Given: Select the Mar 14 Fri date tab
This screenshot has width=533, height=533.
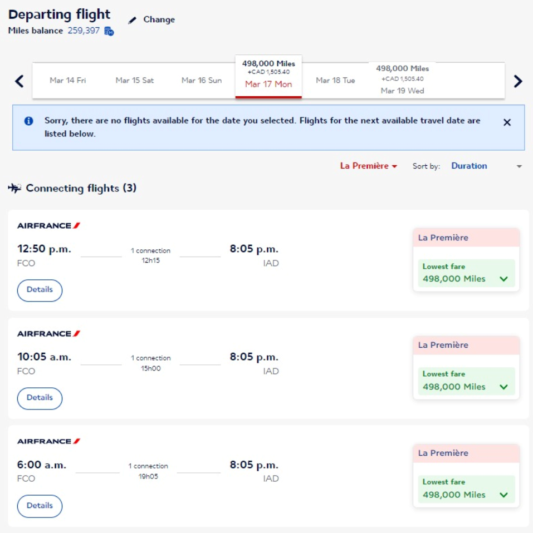Looking at the screenshot, I should point(68,81).
